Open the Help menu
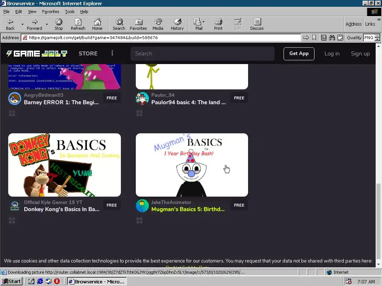The height and width of the screenshot is (286, 382). pyautogui.click(x=84, y=12)
